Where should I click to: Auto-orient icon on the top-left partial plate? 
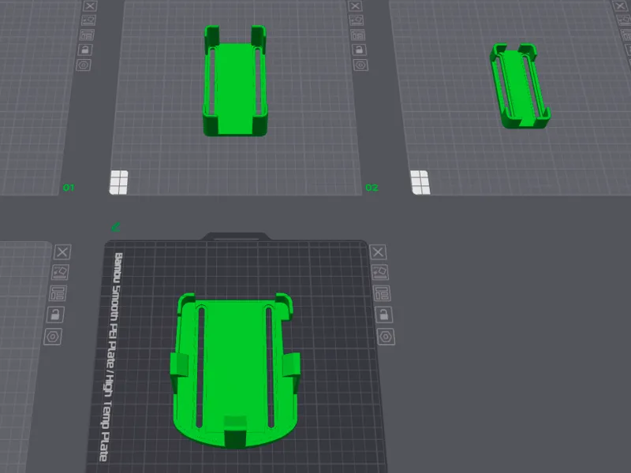pyautogui.click(x=88, y=20)
